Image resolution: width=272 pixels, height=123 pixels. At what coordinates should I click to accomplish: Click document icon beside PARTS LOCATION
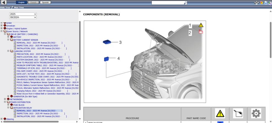click(15, 57)
